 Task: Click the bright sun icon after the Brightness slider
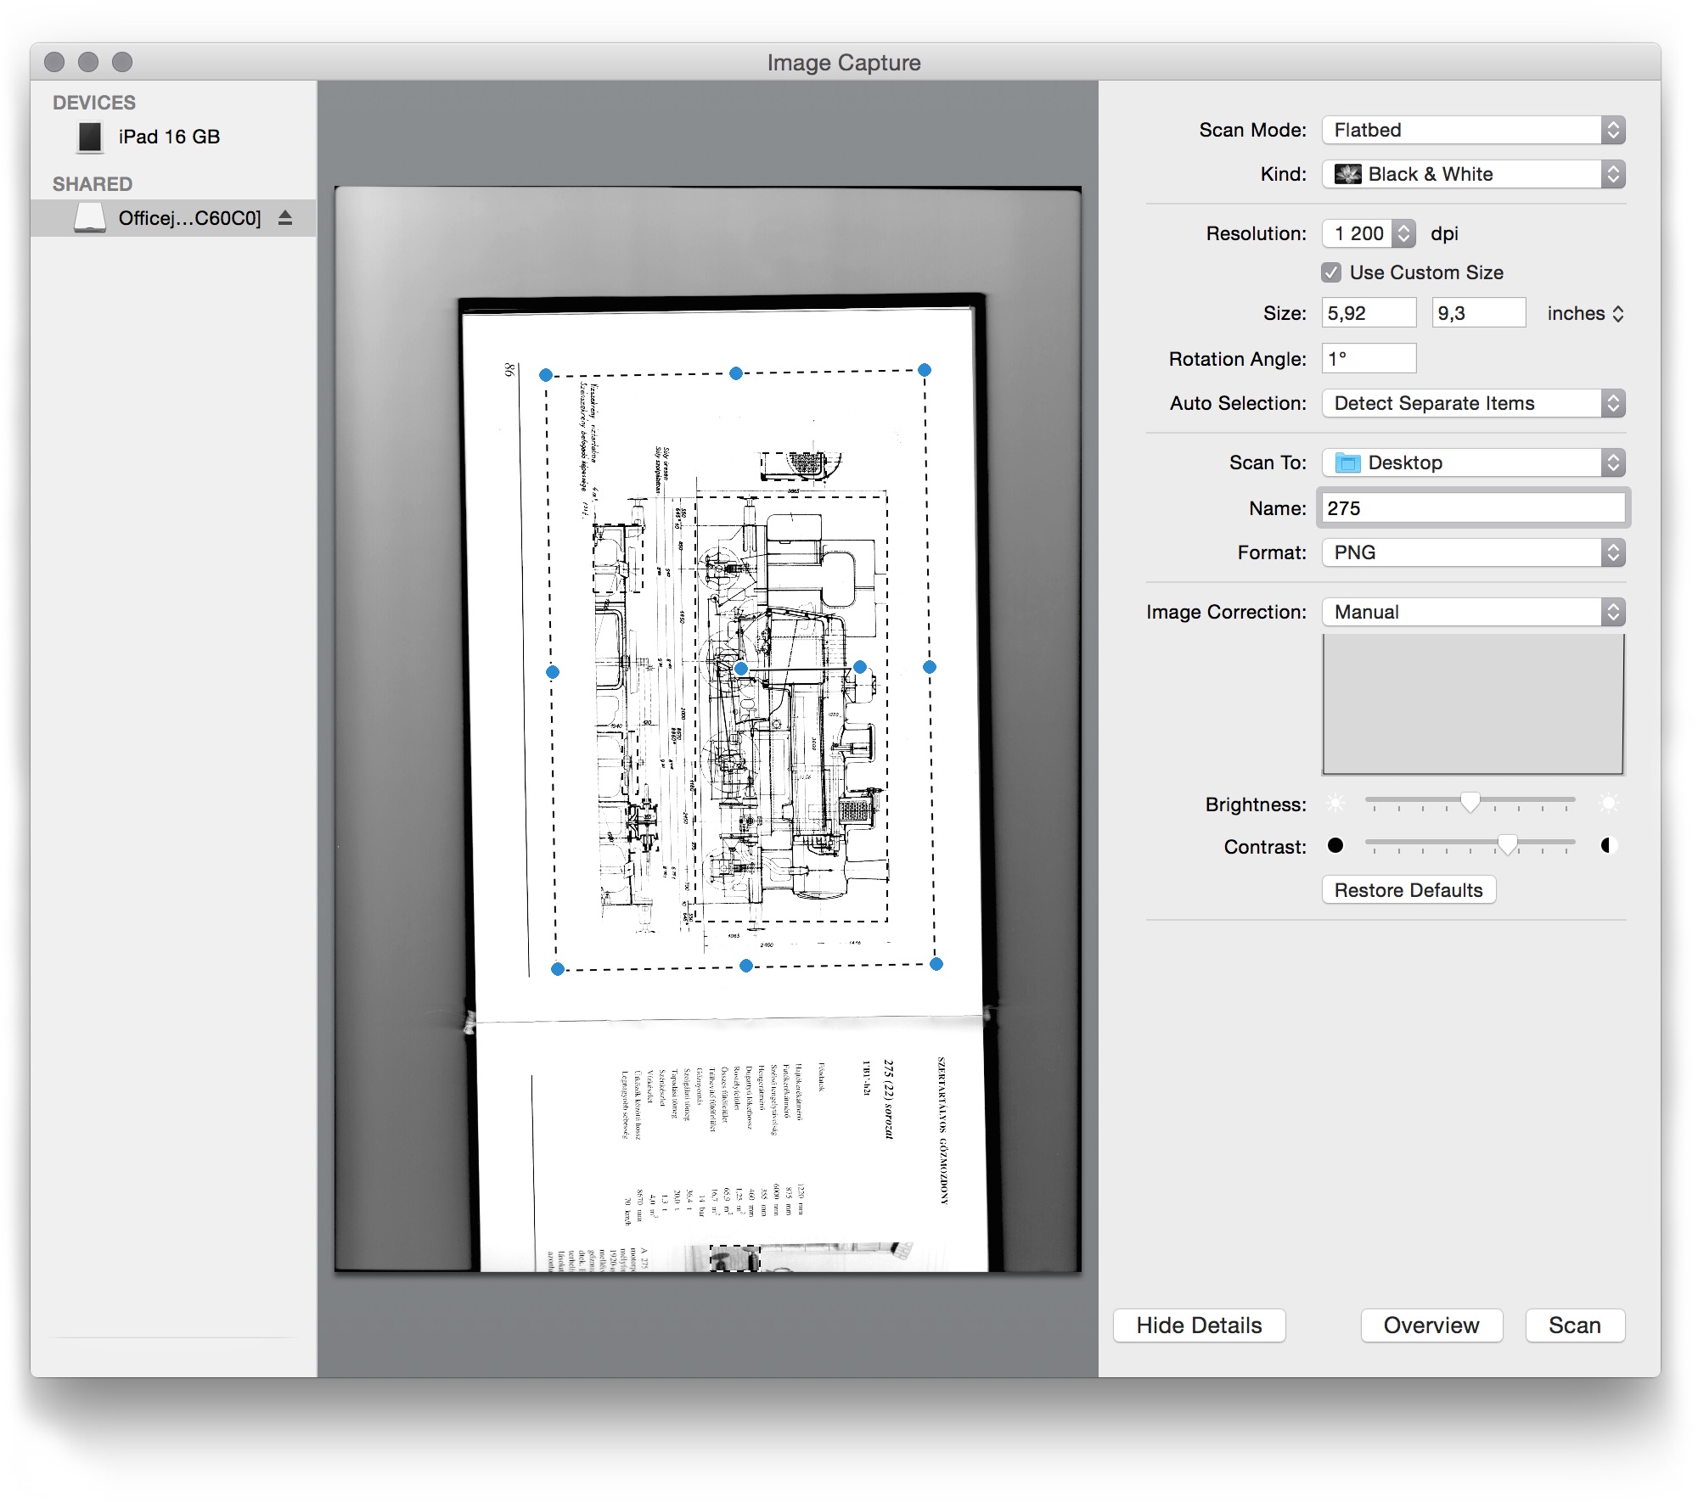1608,803
